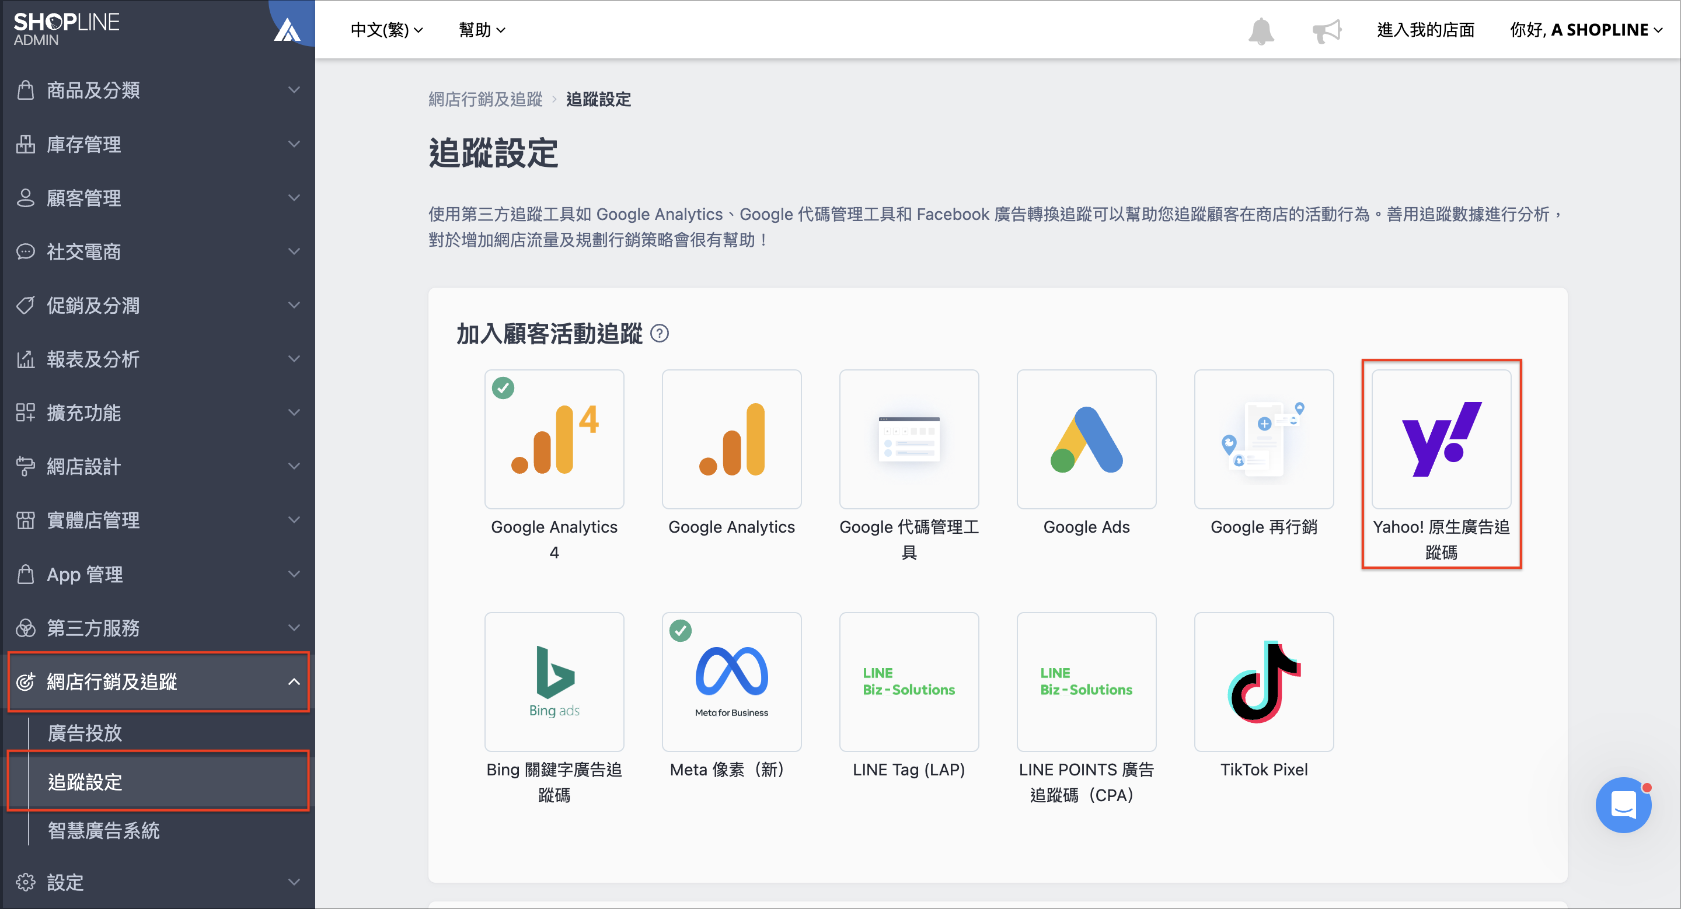The width and height of the screenshot is (1681, 909).
Task: Open the LINE Tag (LAP) tile
Action: pyautogui.click(x=909, y=681)
